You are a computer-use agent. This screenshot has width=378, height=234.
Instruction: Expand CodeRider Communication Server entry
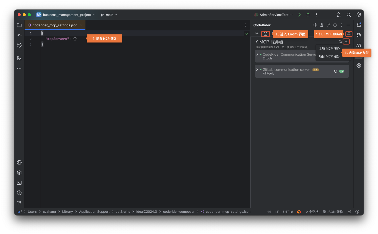click(257, 54)
